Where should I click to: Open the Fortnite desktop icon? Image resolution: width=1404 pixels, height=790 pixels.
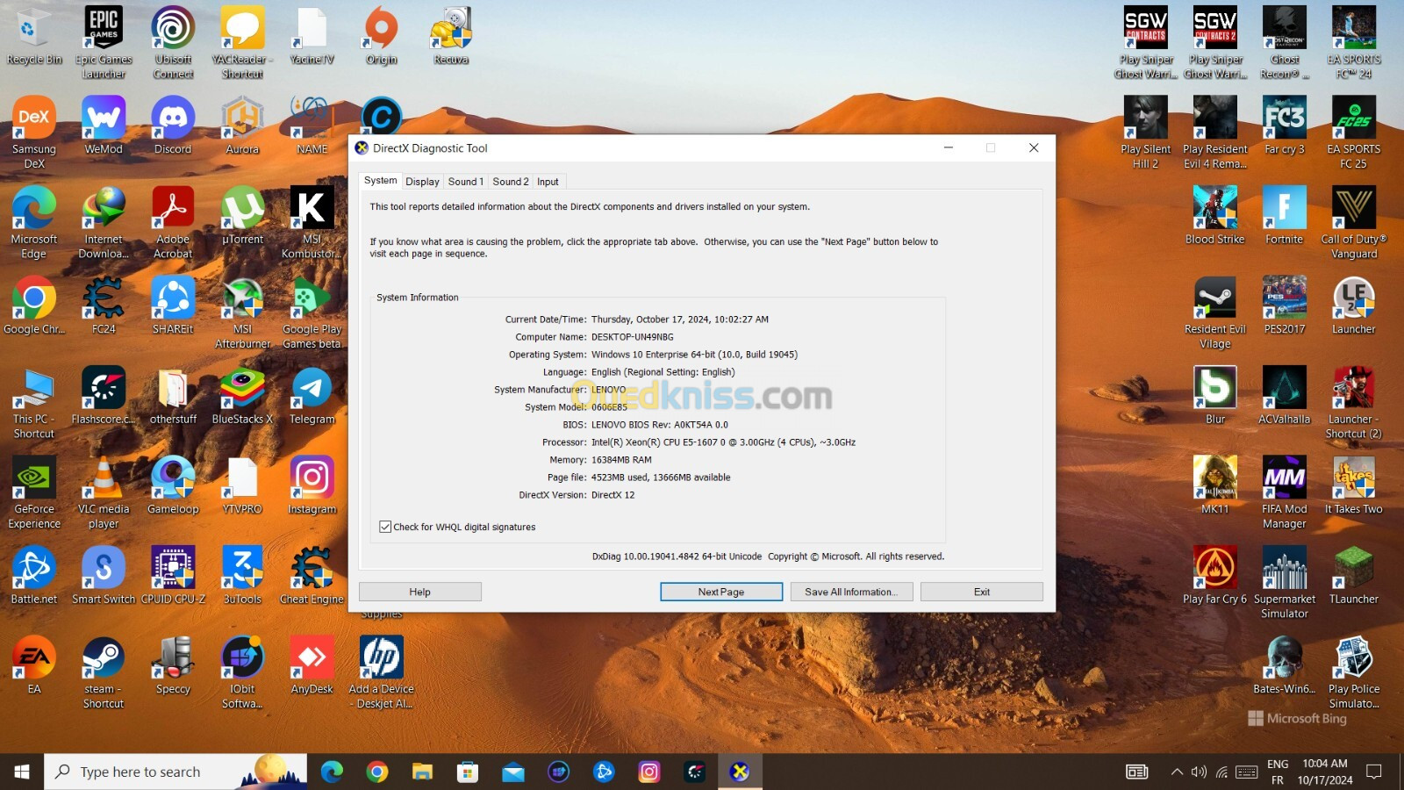1284,215
